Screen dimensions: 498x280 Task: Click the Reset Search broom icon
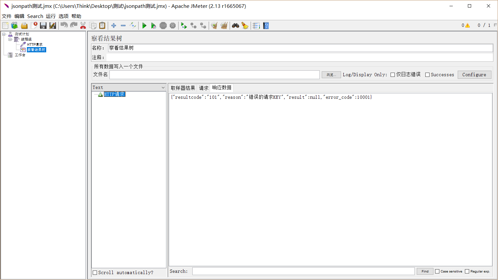(245, 26)
